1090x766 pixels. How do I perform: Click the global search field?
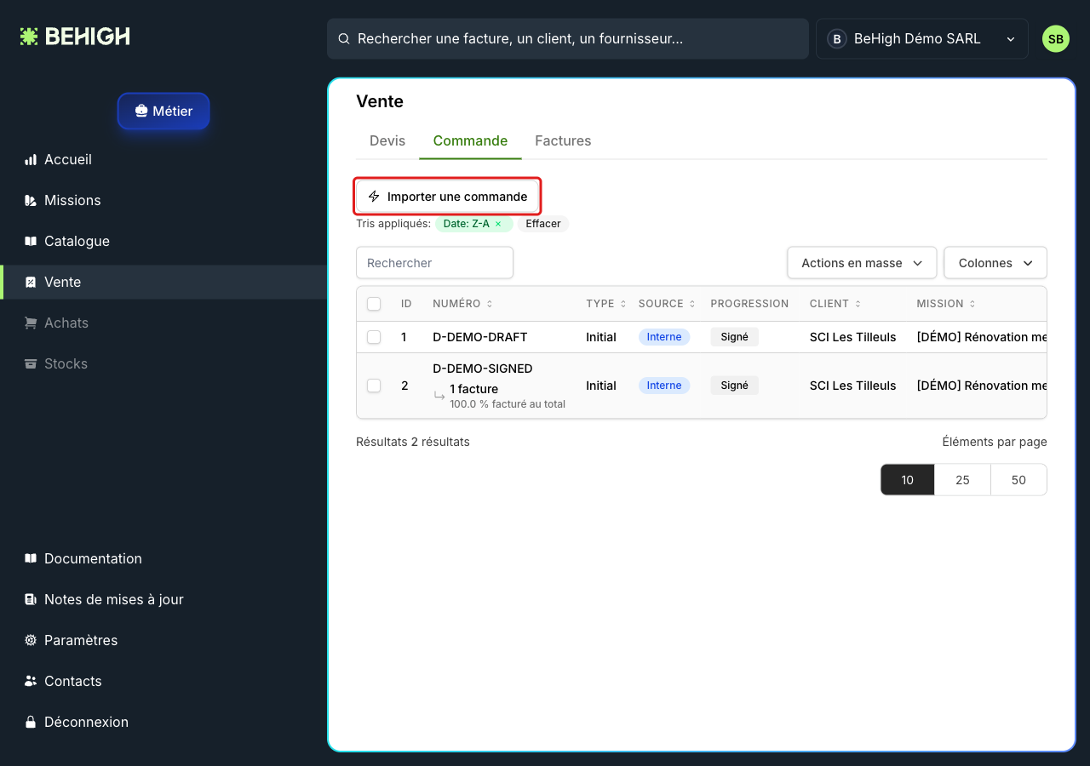568,39
